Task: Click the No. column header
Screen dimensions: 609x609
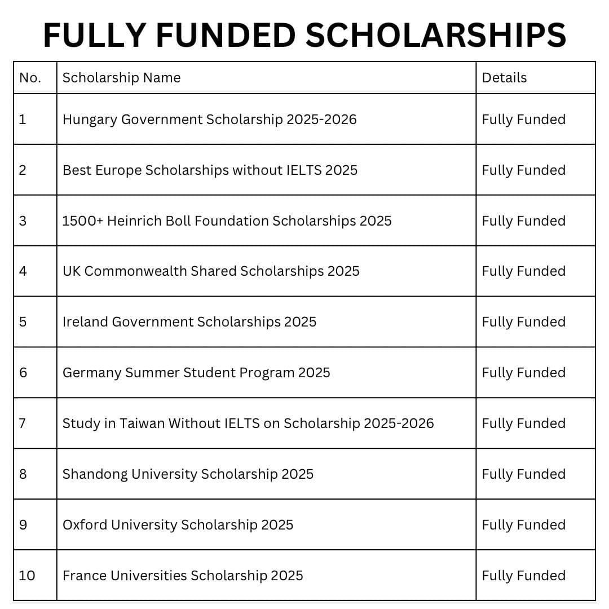Action: [x=30, y=78]
